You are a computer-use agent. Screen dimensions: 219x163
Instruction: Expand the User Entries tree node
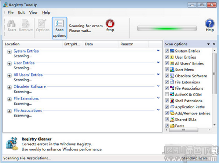coord(10,64)
